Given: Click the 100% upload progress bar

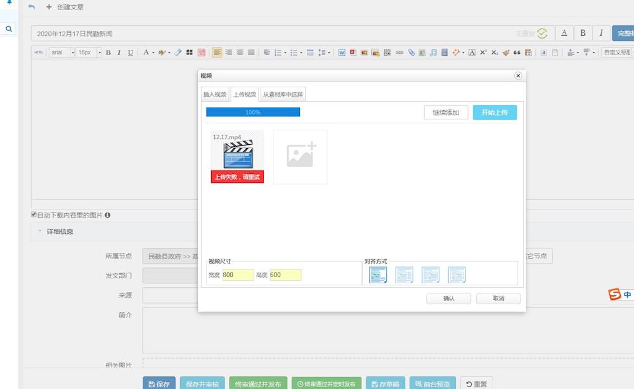Looking at the screenshot, I should (x=253, y=112).
